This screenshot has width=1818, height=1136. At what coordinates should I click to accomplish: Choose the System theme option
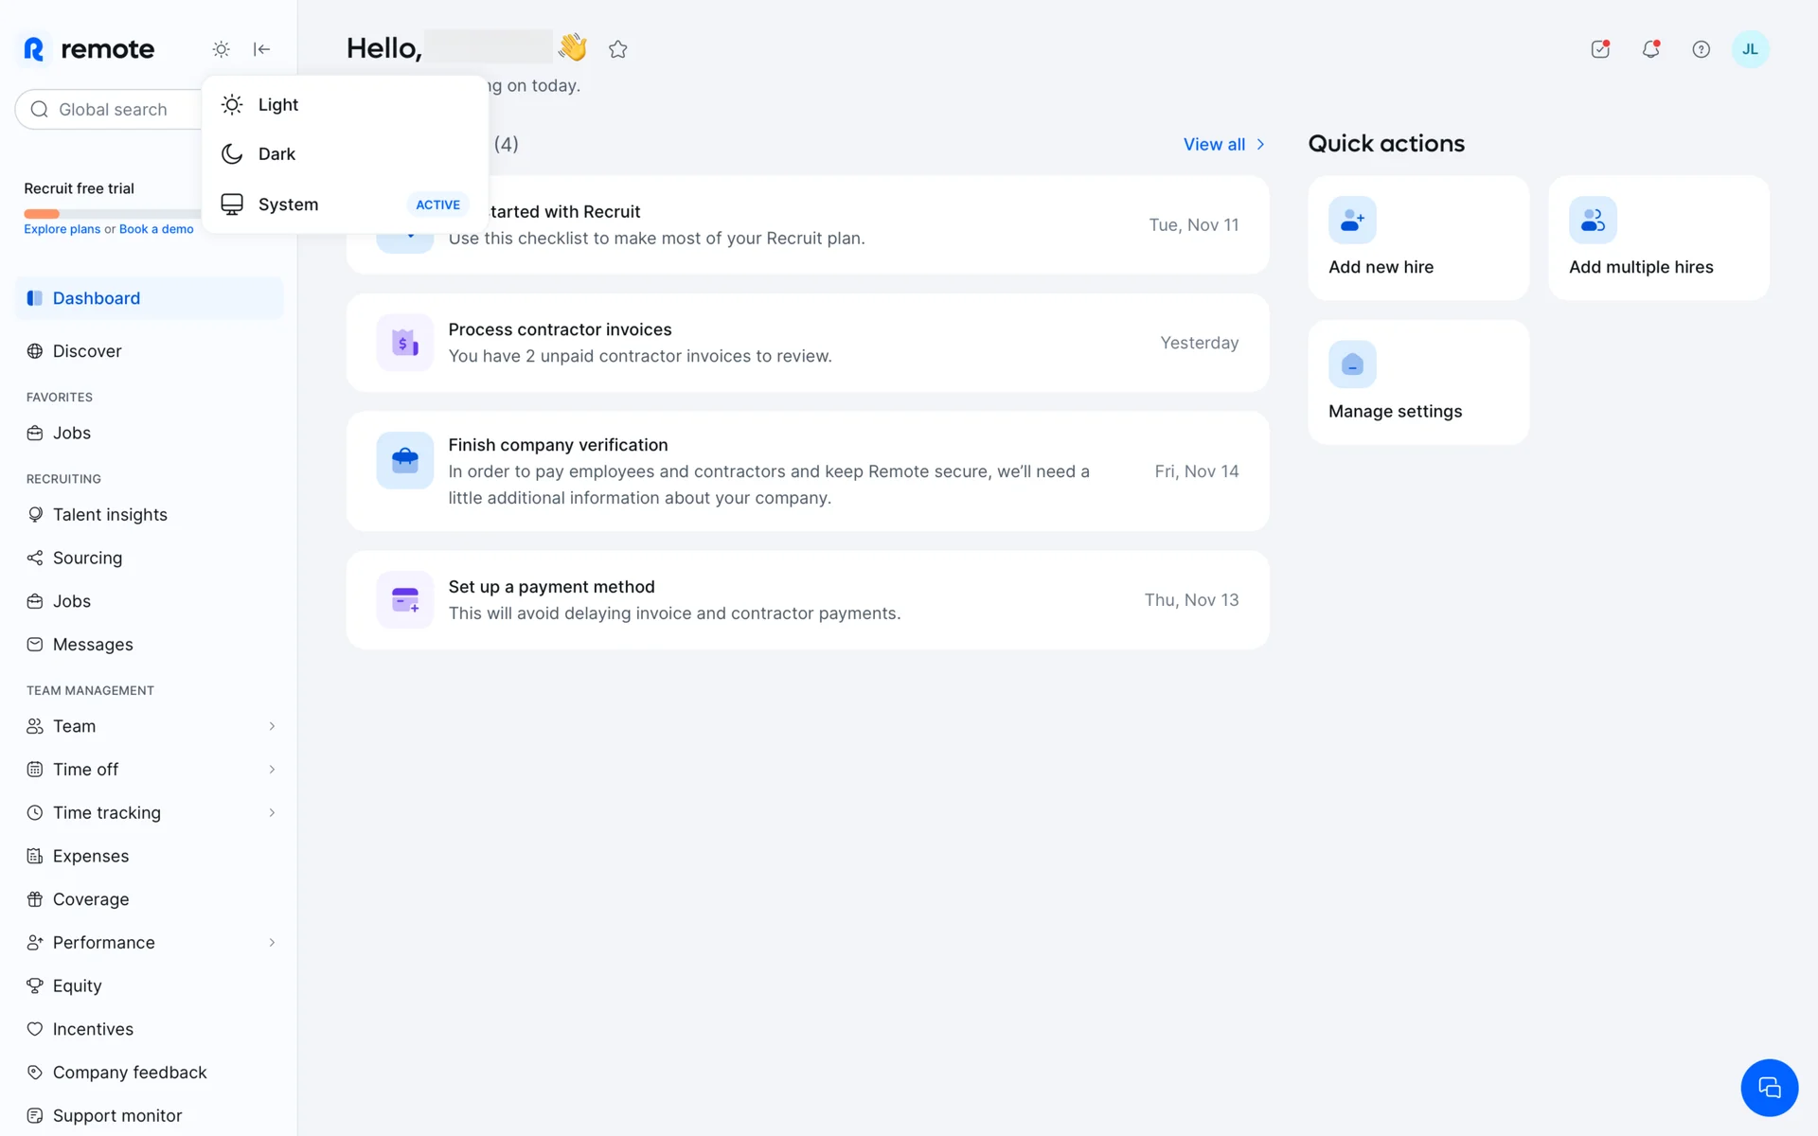(288, 204)
